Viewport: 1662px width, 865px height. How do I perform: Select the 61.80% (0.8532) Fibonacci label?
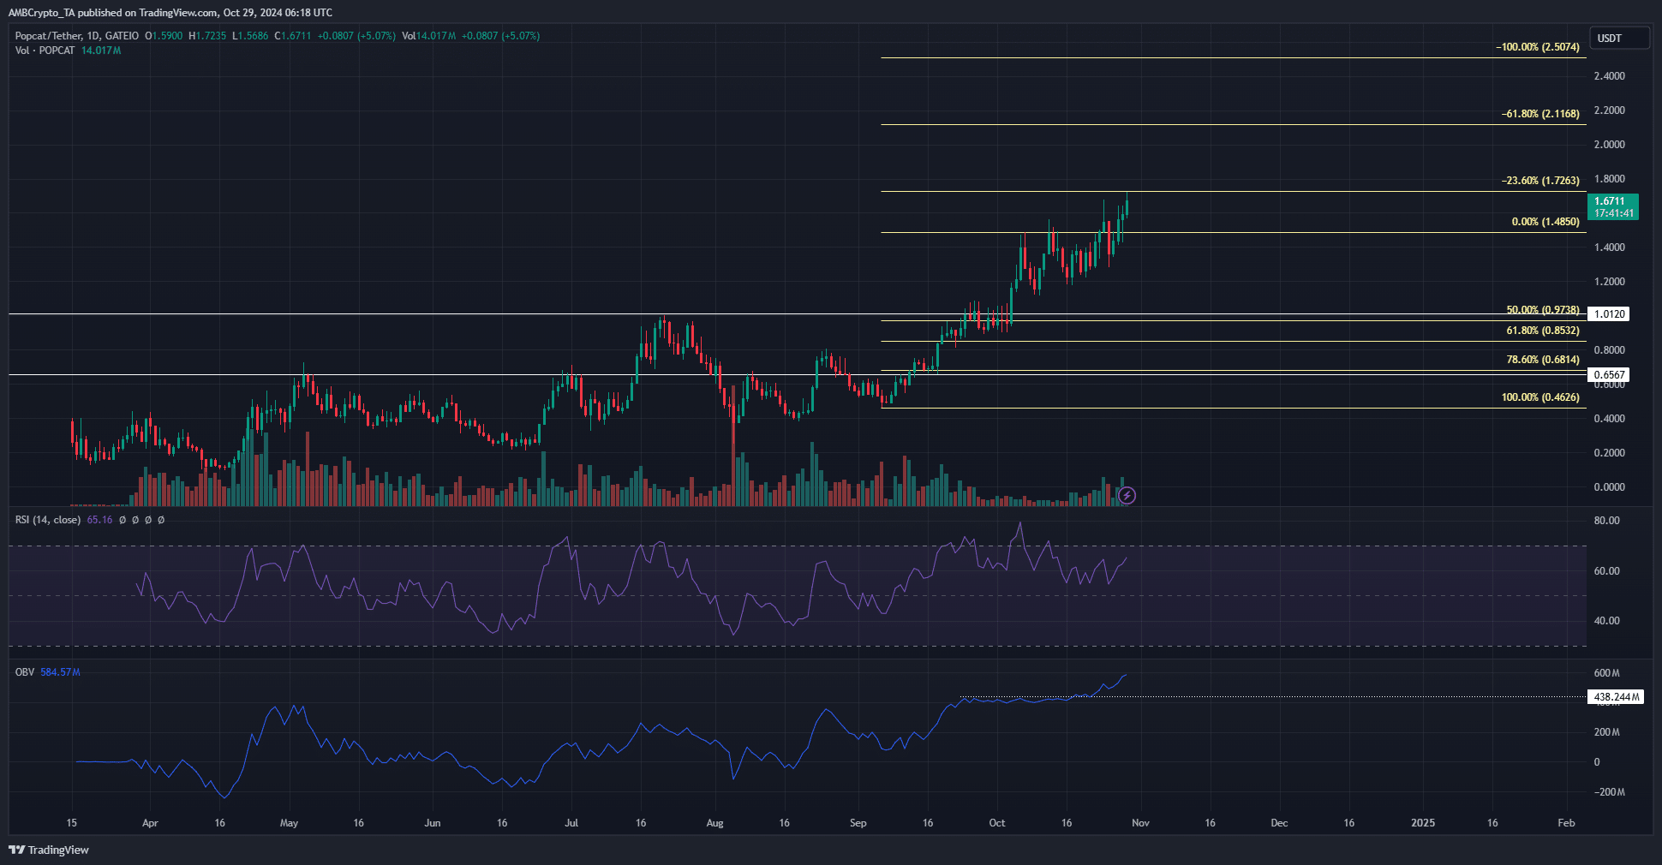coord(1543,331)
